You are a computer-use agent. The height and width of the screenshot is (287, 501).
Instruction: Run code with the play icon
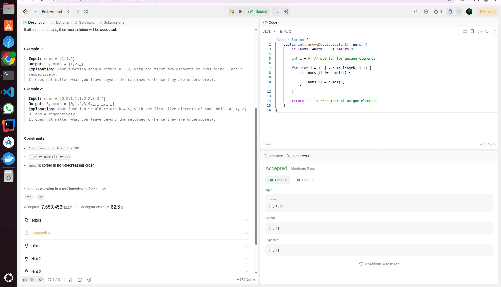pyautogui.click(x=241, y=11)
